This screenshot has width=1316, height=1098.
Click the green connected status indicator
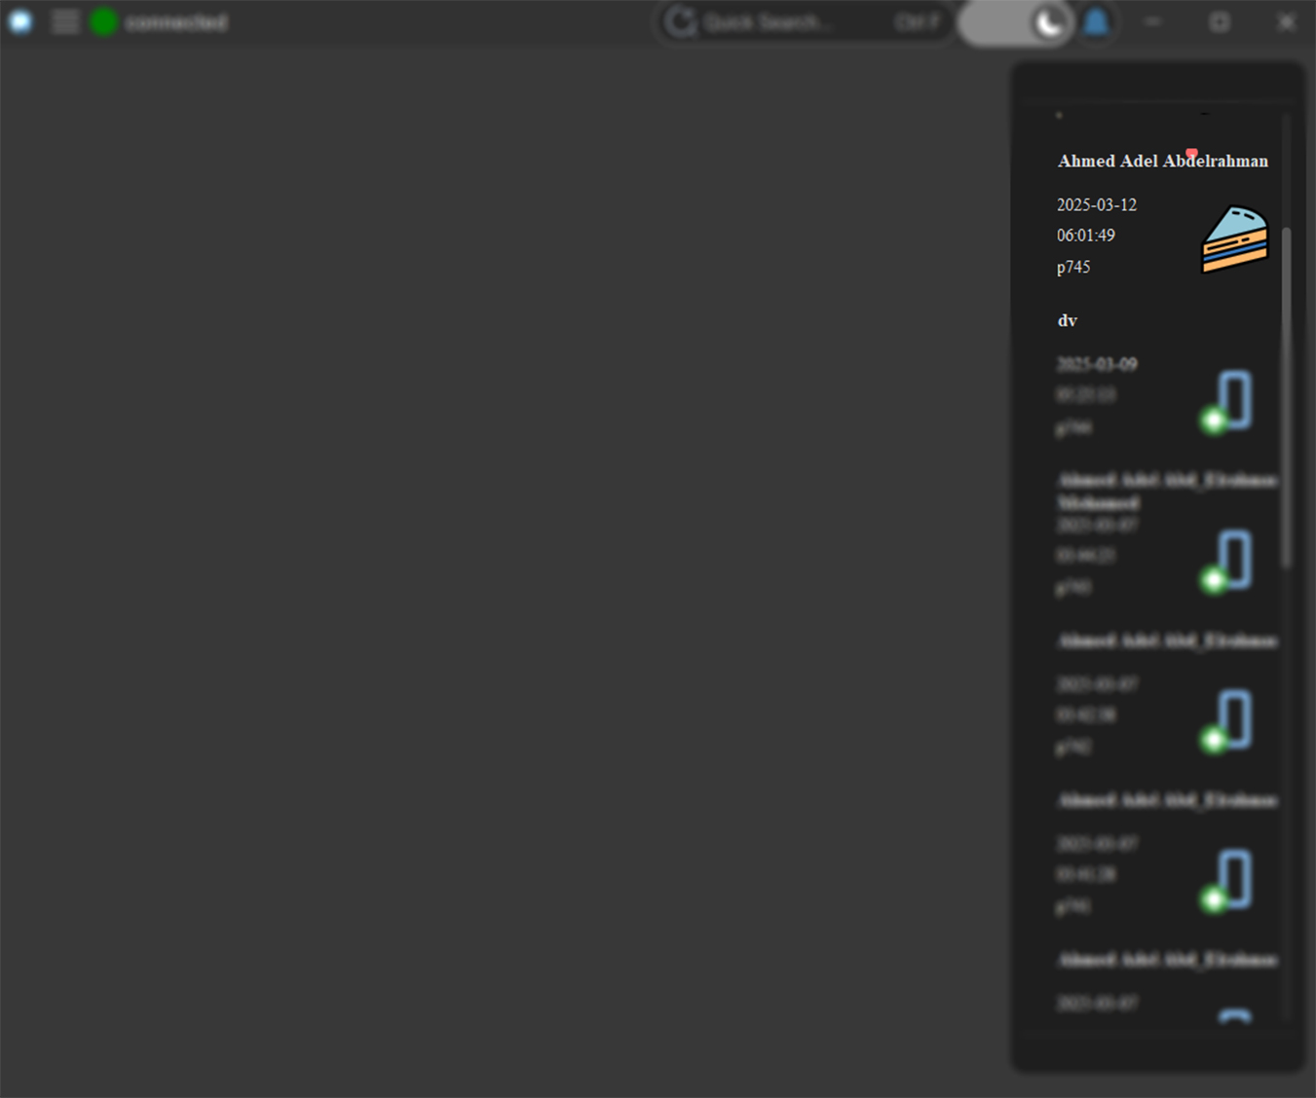[x=103, y=21]
